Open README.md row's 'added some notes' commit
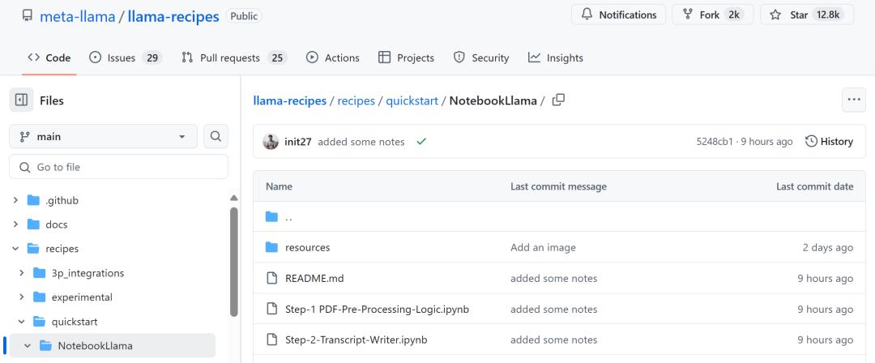The height and width of the screenshot is (363, 875). (x=553, y=278)
